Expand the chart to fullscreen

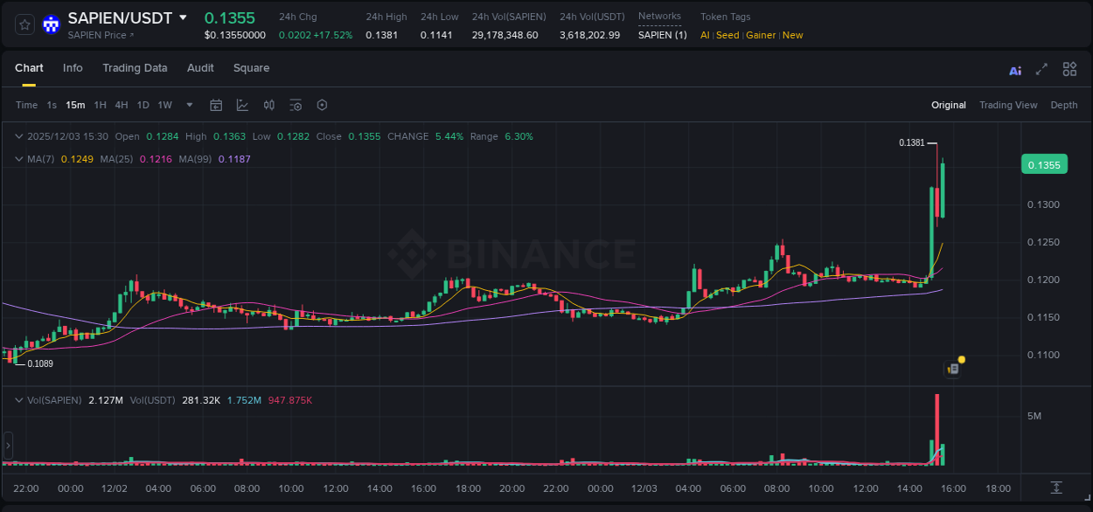coord(1041,69)
